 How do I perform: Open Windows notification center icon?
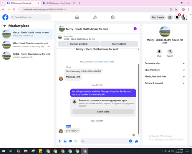click(x=187, y=151)
